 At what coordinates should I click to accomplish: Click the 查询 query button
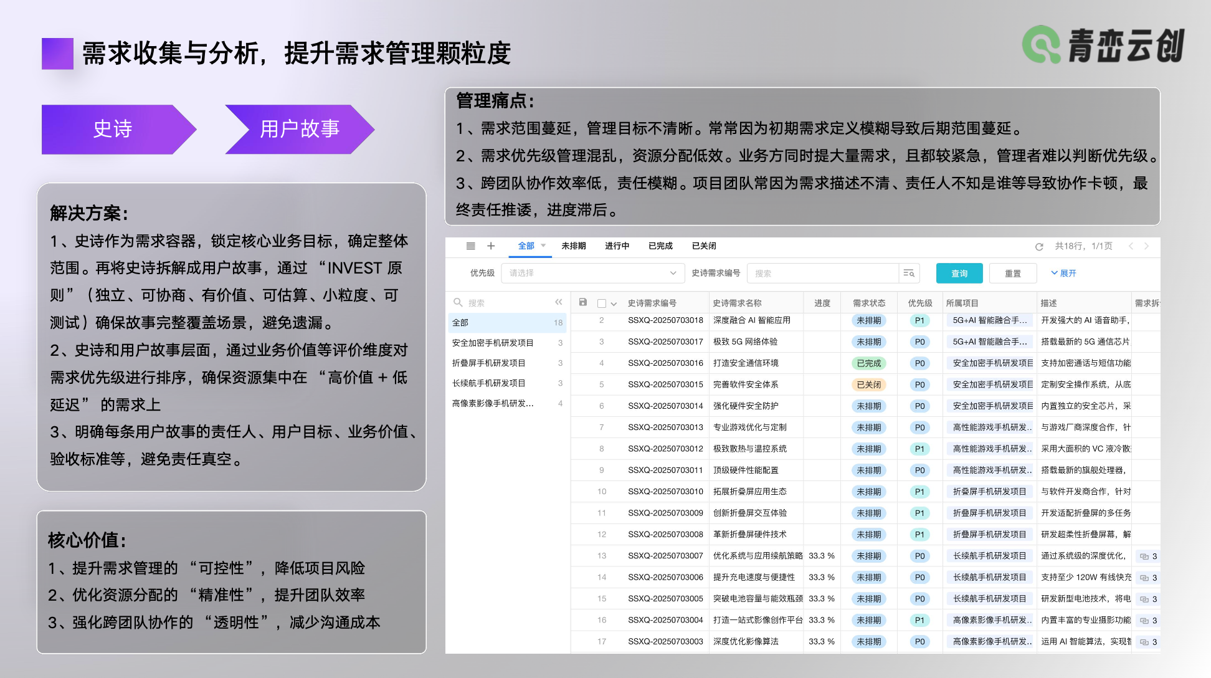(959, 273)
